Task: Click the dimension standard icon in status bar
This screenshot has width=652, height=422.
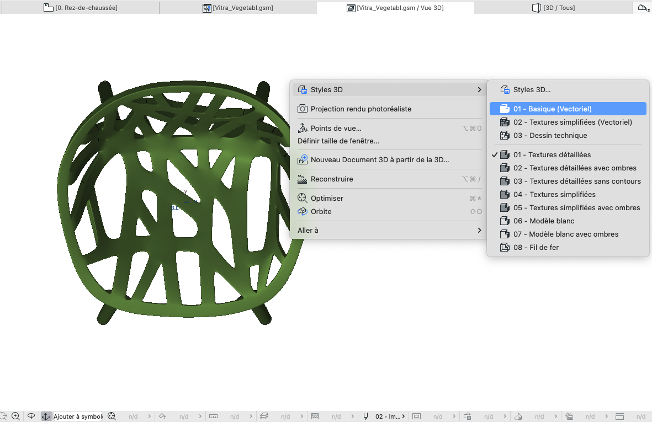Action: tap(620, 416)
